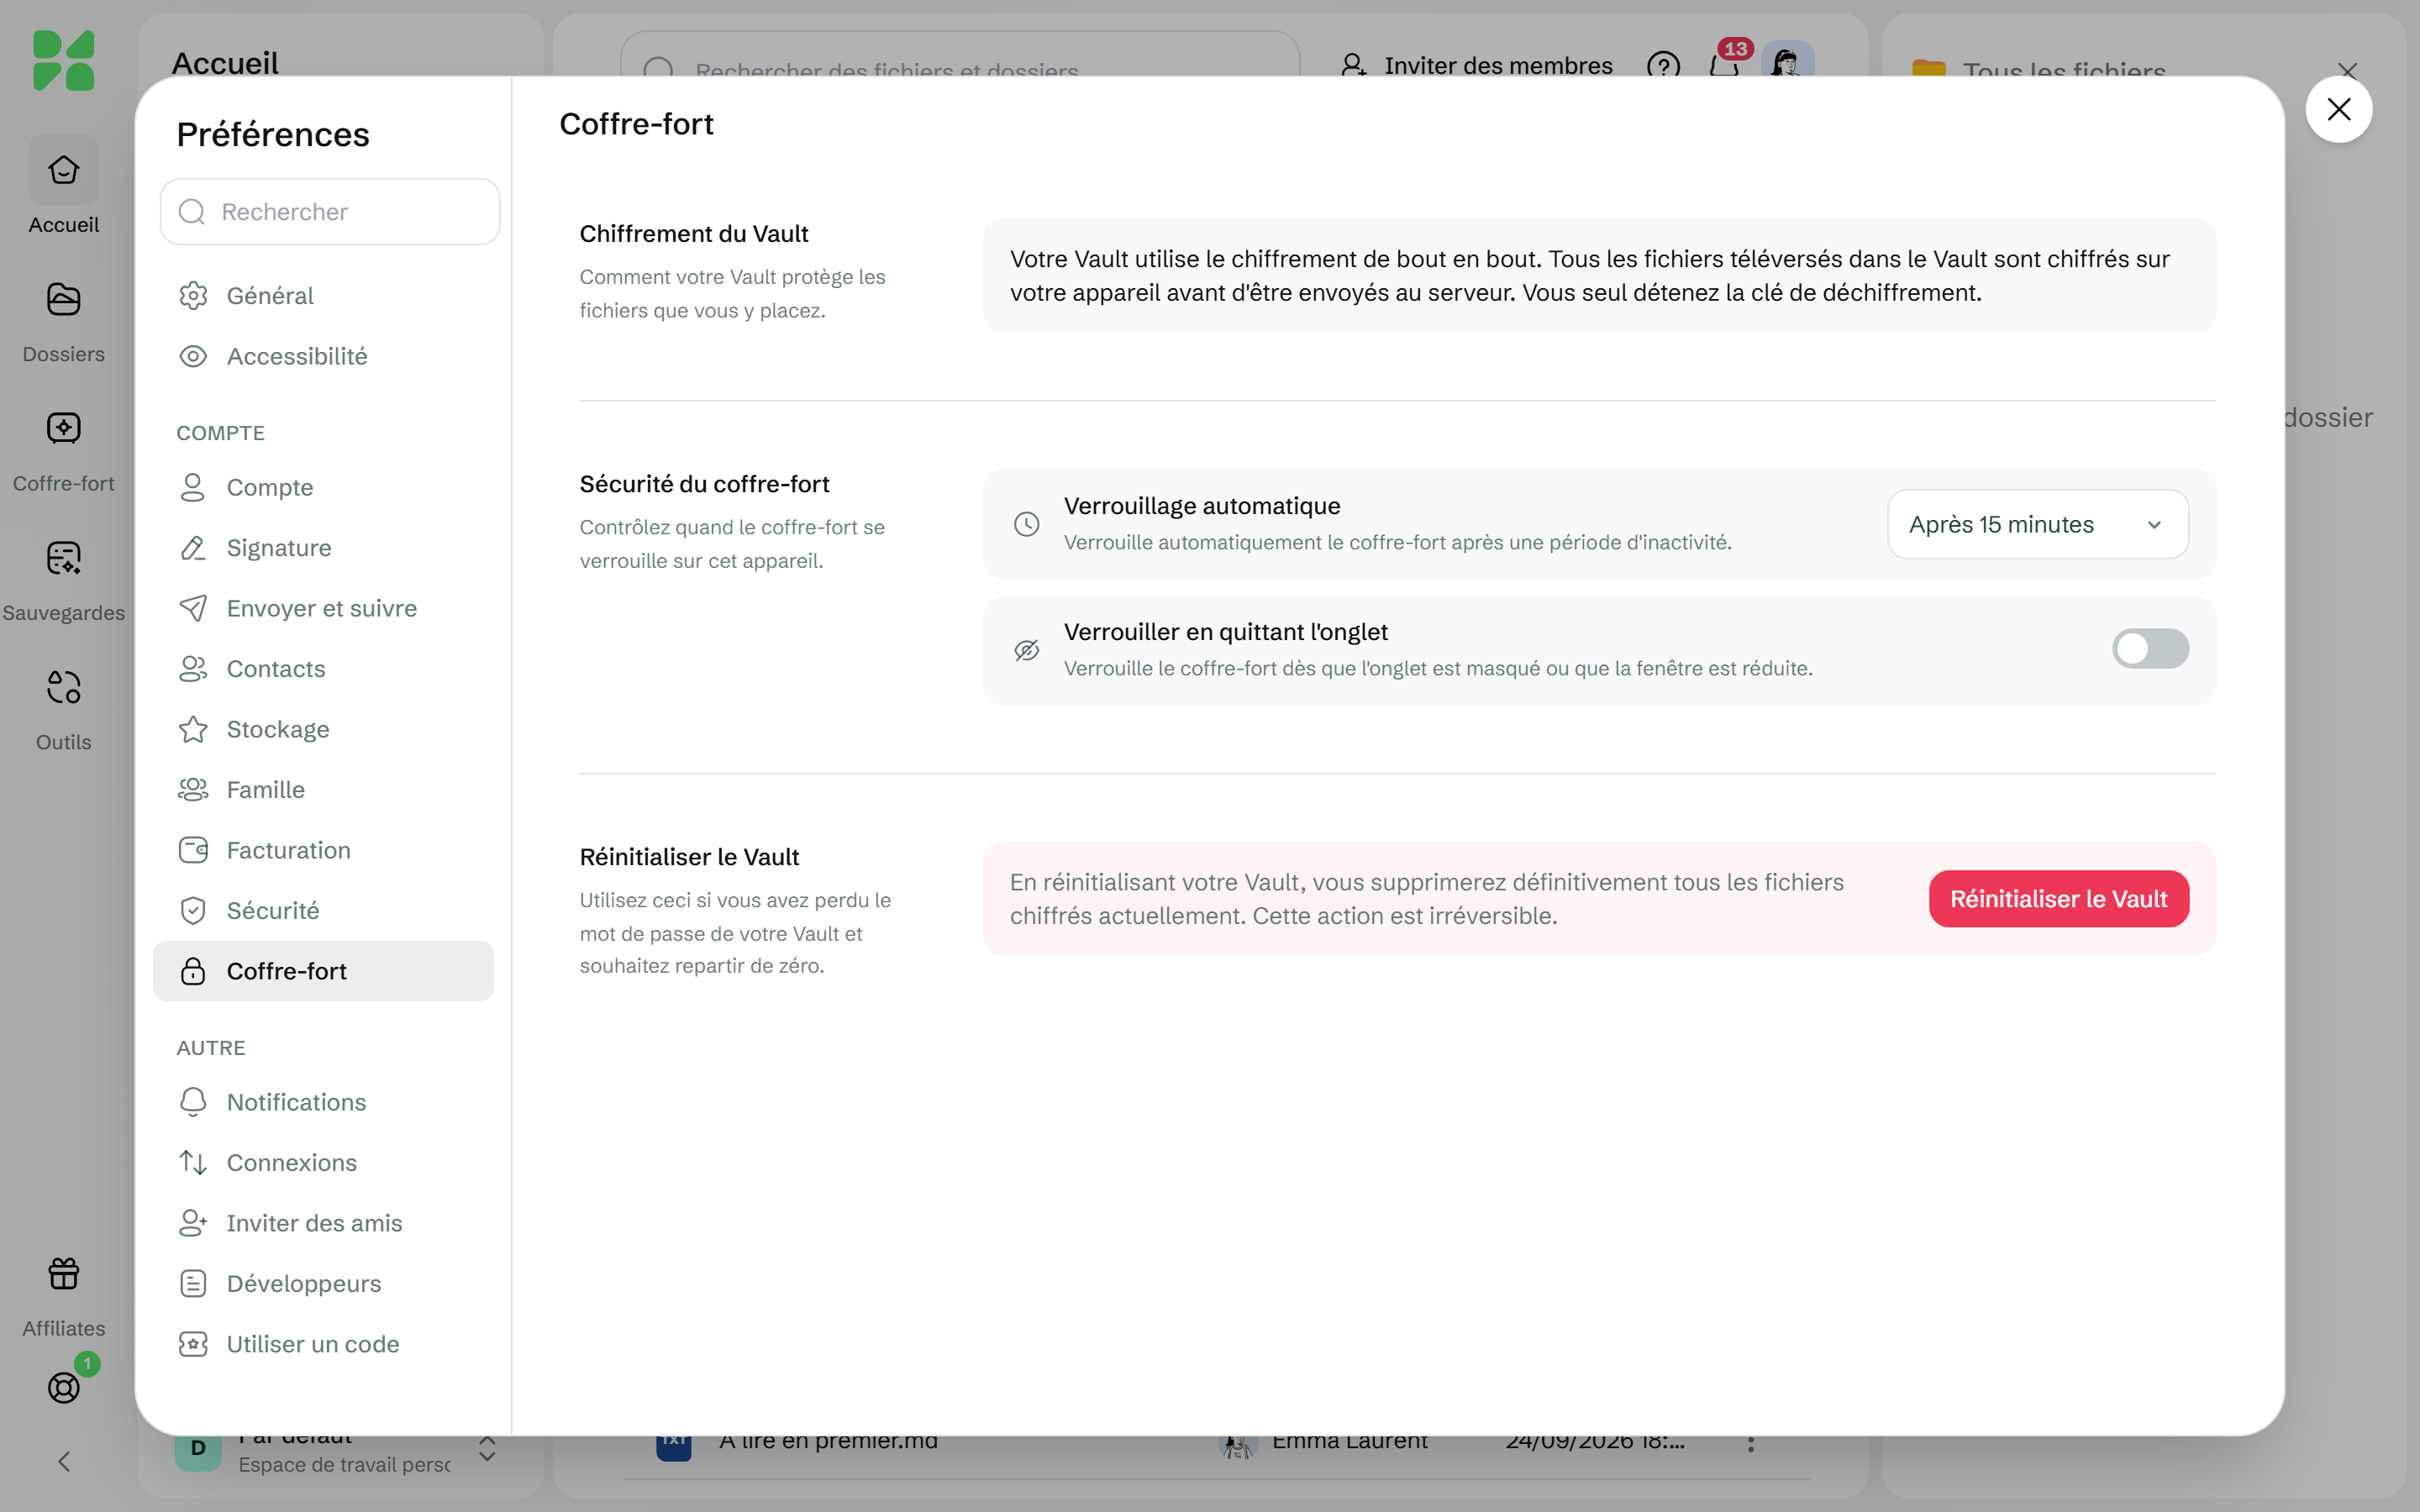Click the red Réinitialiser le Vault button

[x=2058, y=899]
